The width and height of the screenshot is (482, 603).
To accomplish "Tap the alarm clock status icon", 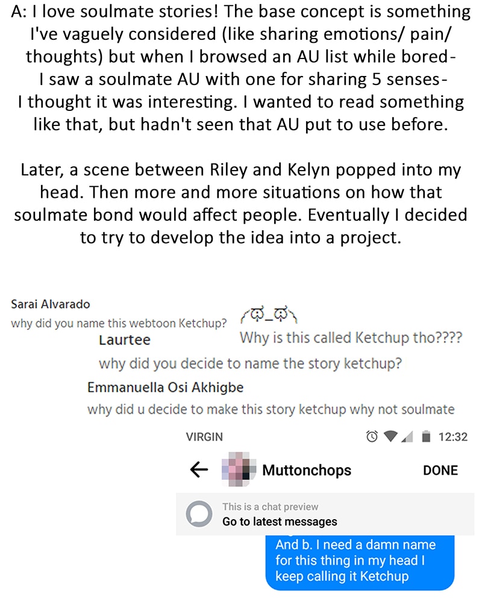I will pos(372,437).
